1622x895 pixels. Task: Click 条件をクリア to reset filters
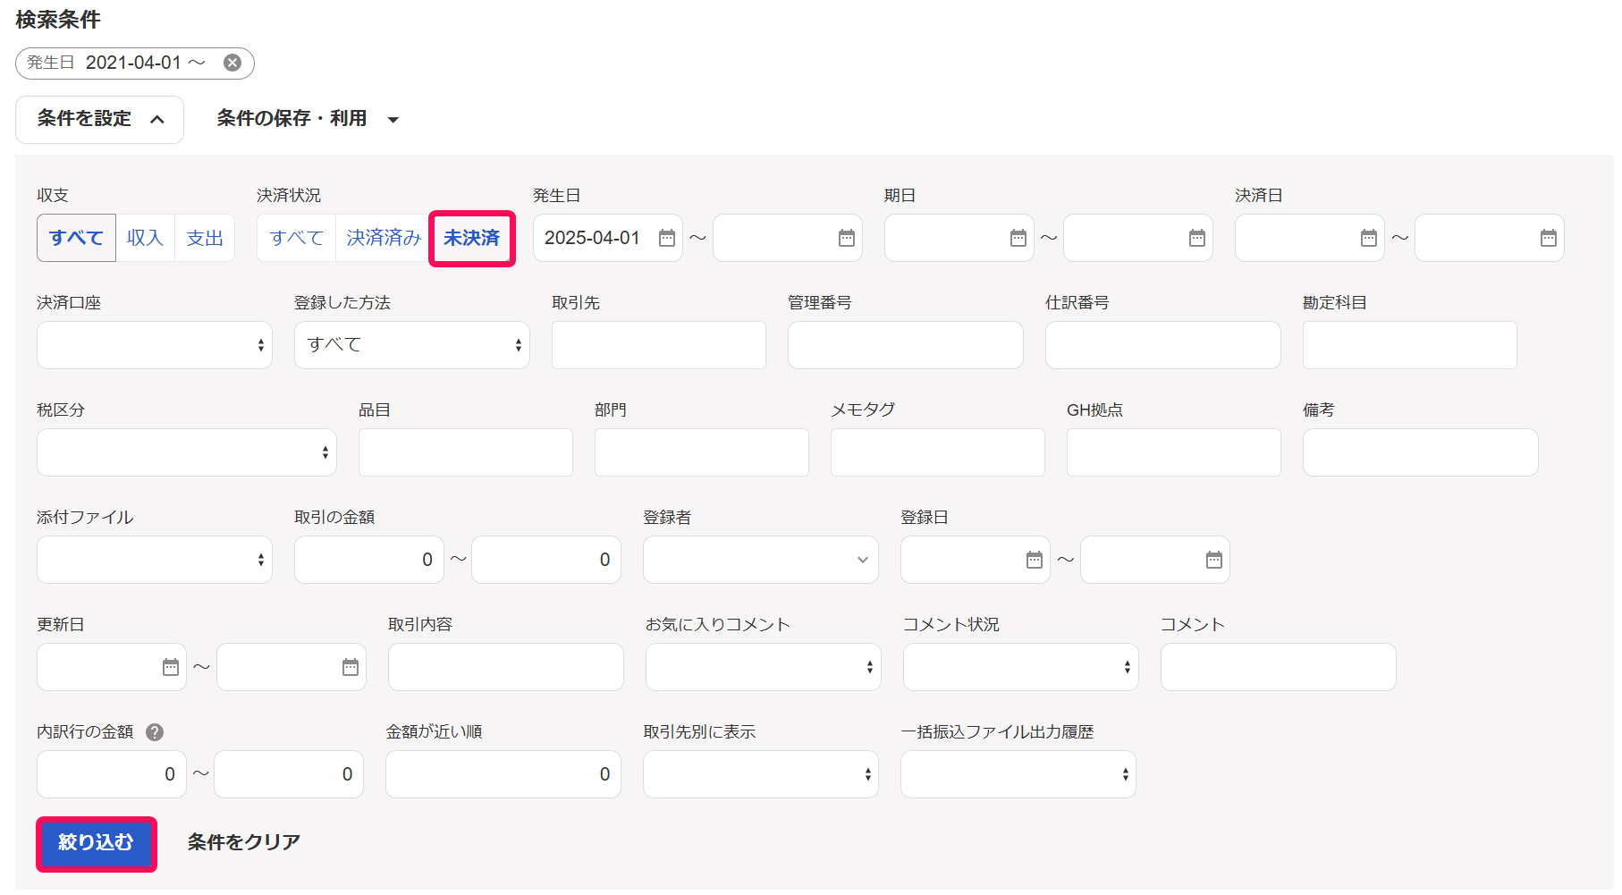tap(243, 842)
